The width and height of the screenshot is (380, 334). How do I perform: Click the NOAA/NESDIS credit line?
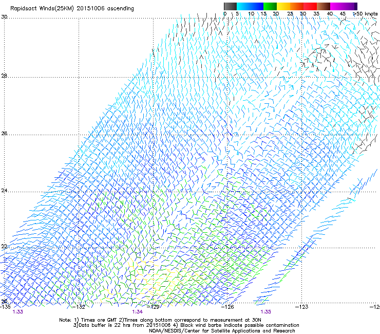tap(222, 330)
